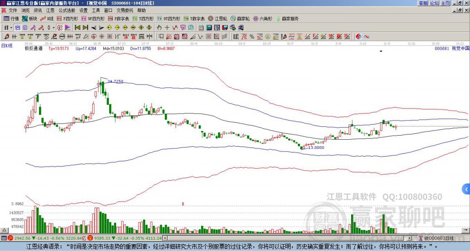The image size is (470, 251).
Task: Open the 资讯 menu
Action: (38, 11)
